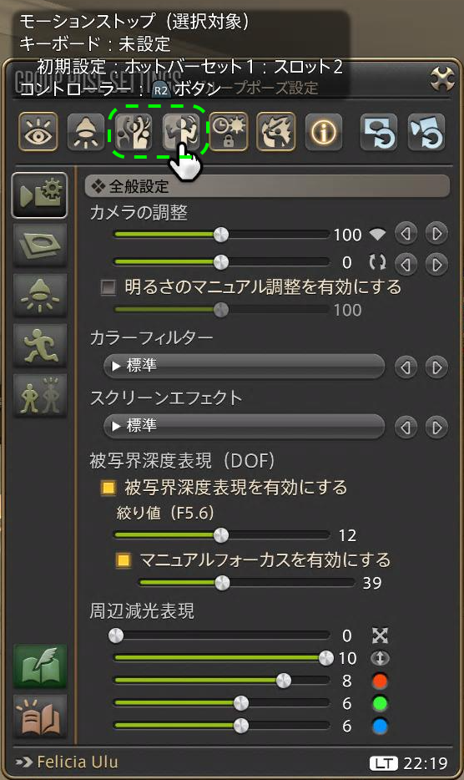Click the brown open book icon
Viewport: 464px width, 780px height.
[40, 717]
